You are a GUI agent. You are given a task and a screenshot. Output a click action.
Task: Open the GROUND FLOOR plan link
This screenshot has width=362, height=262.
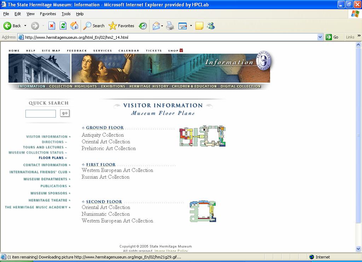[x=105, y=127]
